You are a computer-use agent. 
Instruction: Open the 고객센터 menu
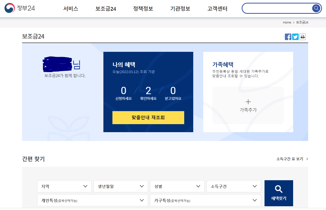[217, 9]
